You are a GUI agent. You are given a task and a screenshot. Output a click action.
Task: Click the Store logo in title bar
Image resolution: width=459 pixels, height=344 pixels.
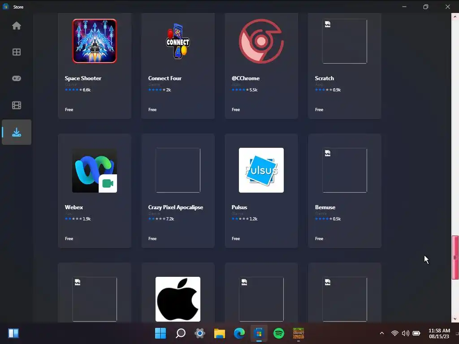(5, 6)
